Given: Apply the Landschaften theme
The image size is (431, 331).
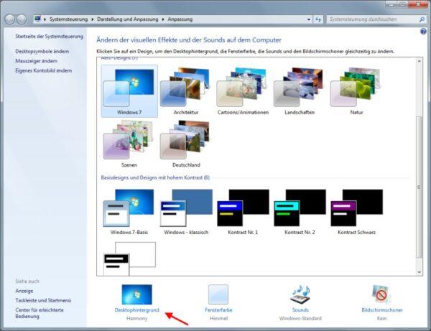Looking at the screenshot, I should point(300,91).
